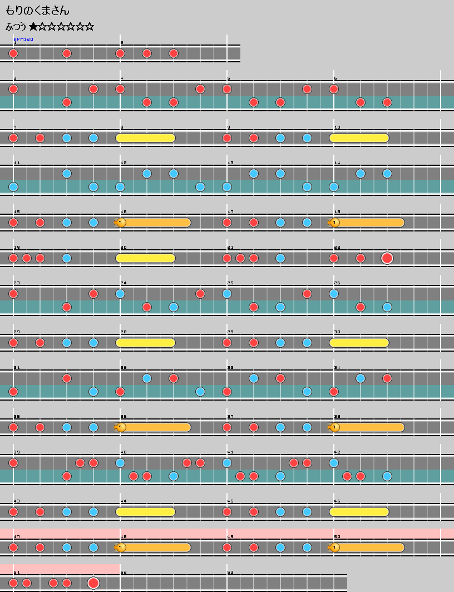The width and height of the screenshot is (454, 592).
Task: Pick the blue note starting measure 40
Action: [120, 463]
